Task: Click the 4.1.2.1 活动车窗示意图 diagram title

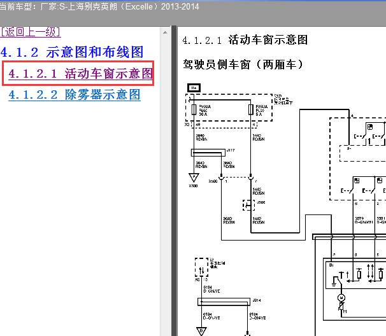Action: (x=245, y=40)
